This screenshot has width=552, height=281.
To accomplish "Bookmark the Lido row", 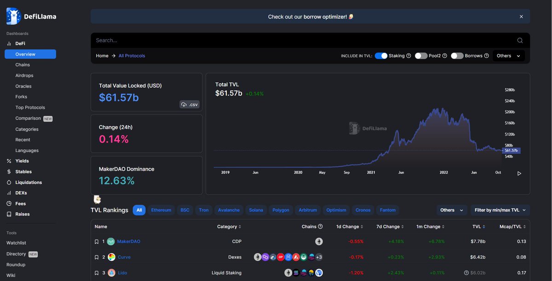I will pos(97,273).
